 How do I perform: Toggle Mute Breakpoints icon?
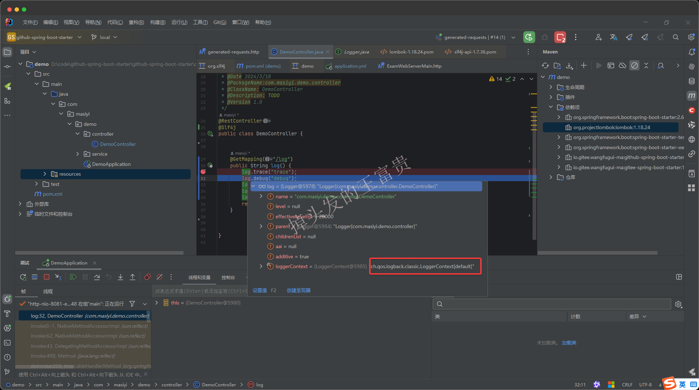(x=159, y=277)
